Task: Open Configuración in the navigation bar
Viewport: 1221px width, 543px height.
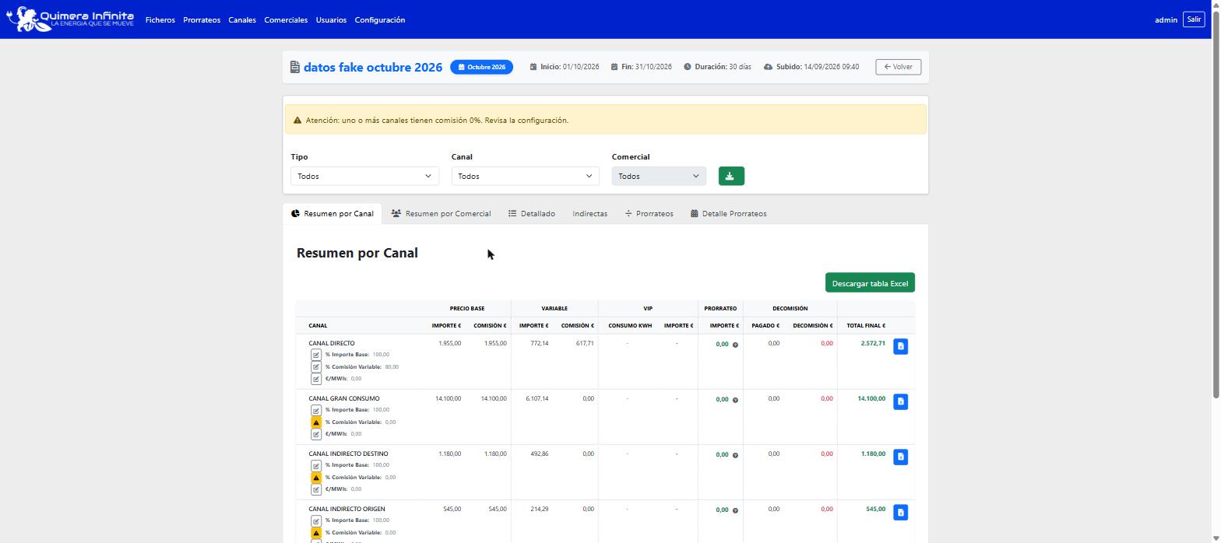Action: point(380,20)
